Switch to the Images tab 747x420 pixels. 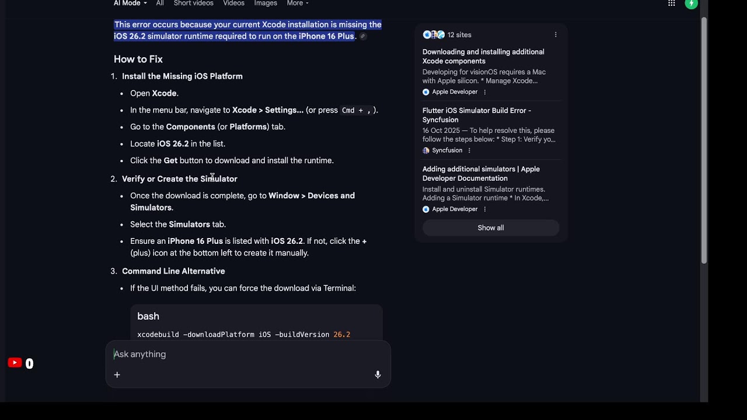pyautogui.click(x=266, y=3)
